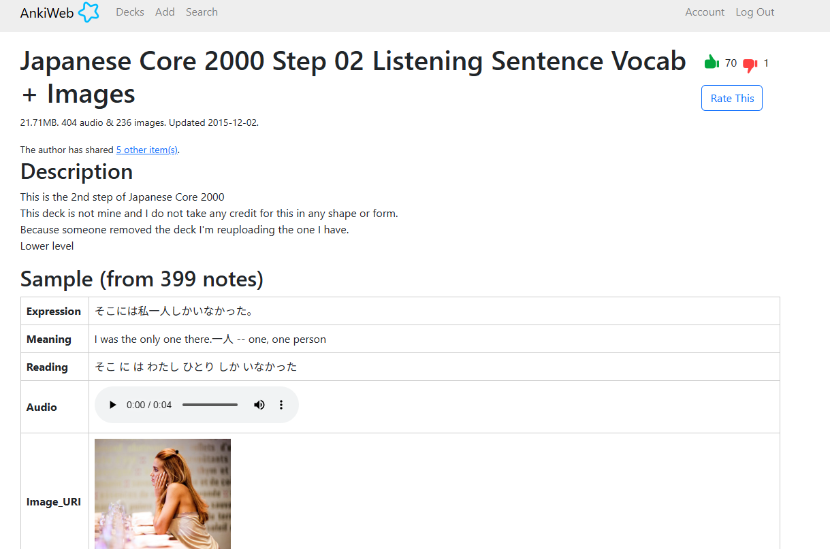This screenshot has height=549, width=830.
Task: Open audio player three-dot options menu
Action: [x=281, y=405]
